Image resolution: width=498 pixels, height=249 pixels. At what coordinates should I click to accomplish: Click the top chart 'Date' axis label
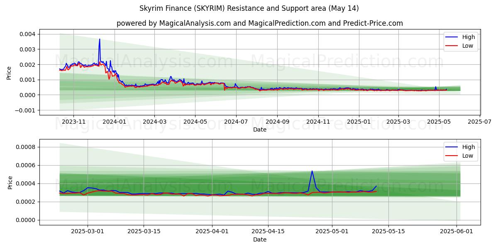(x=260, y=130)
